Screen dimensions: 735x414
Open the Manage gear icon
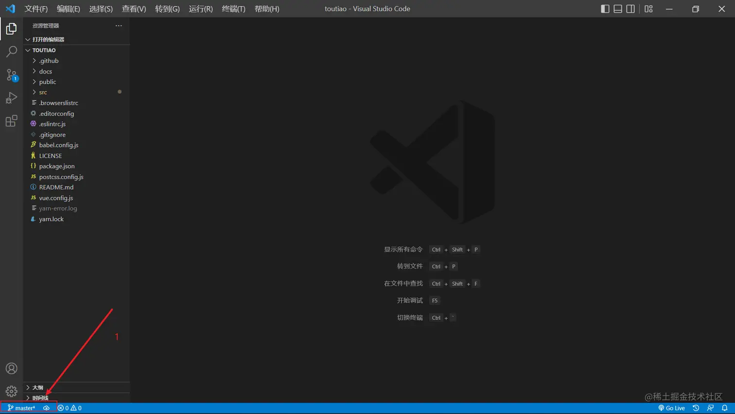coord(11,391)
